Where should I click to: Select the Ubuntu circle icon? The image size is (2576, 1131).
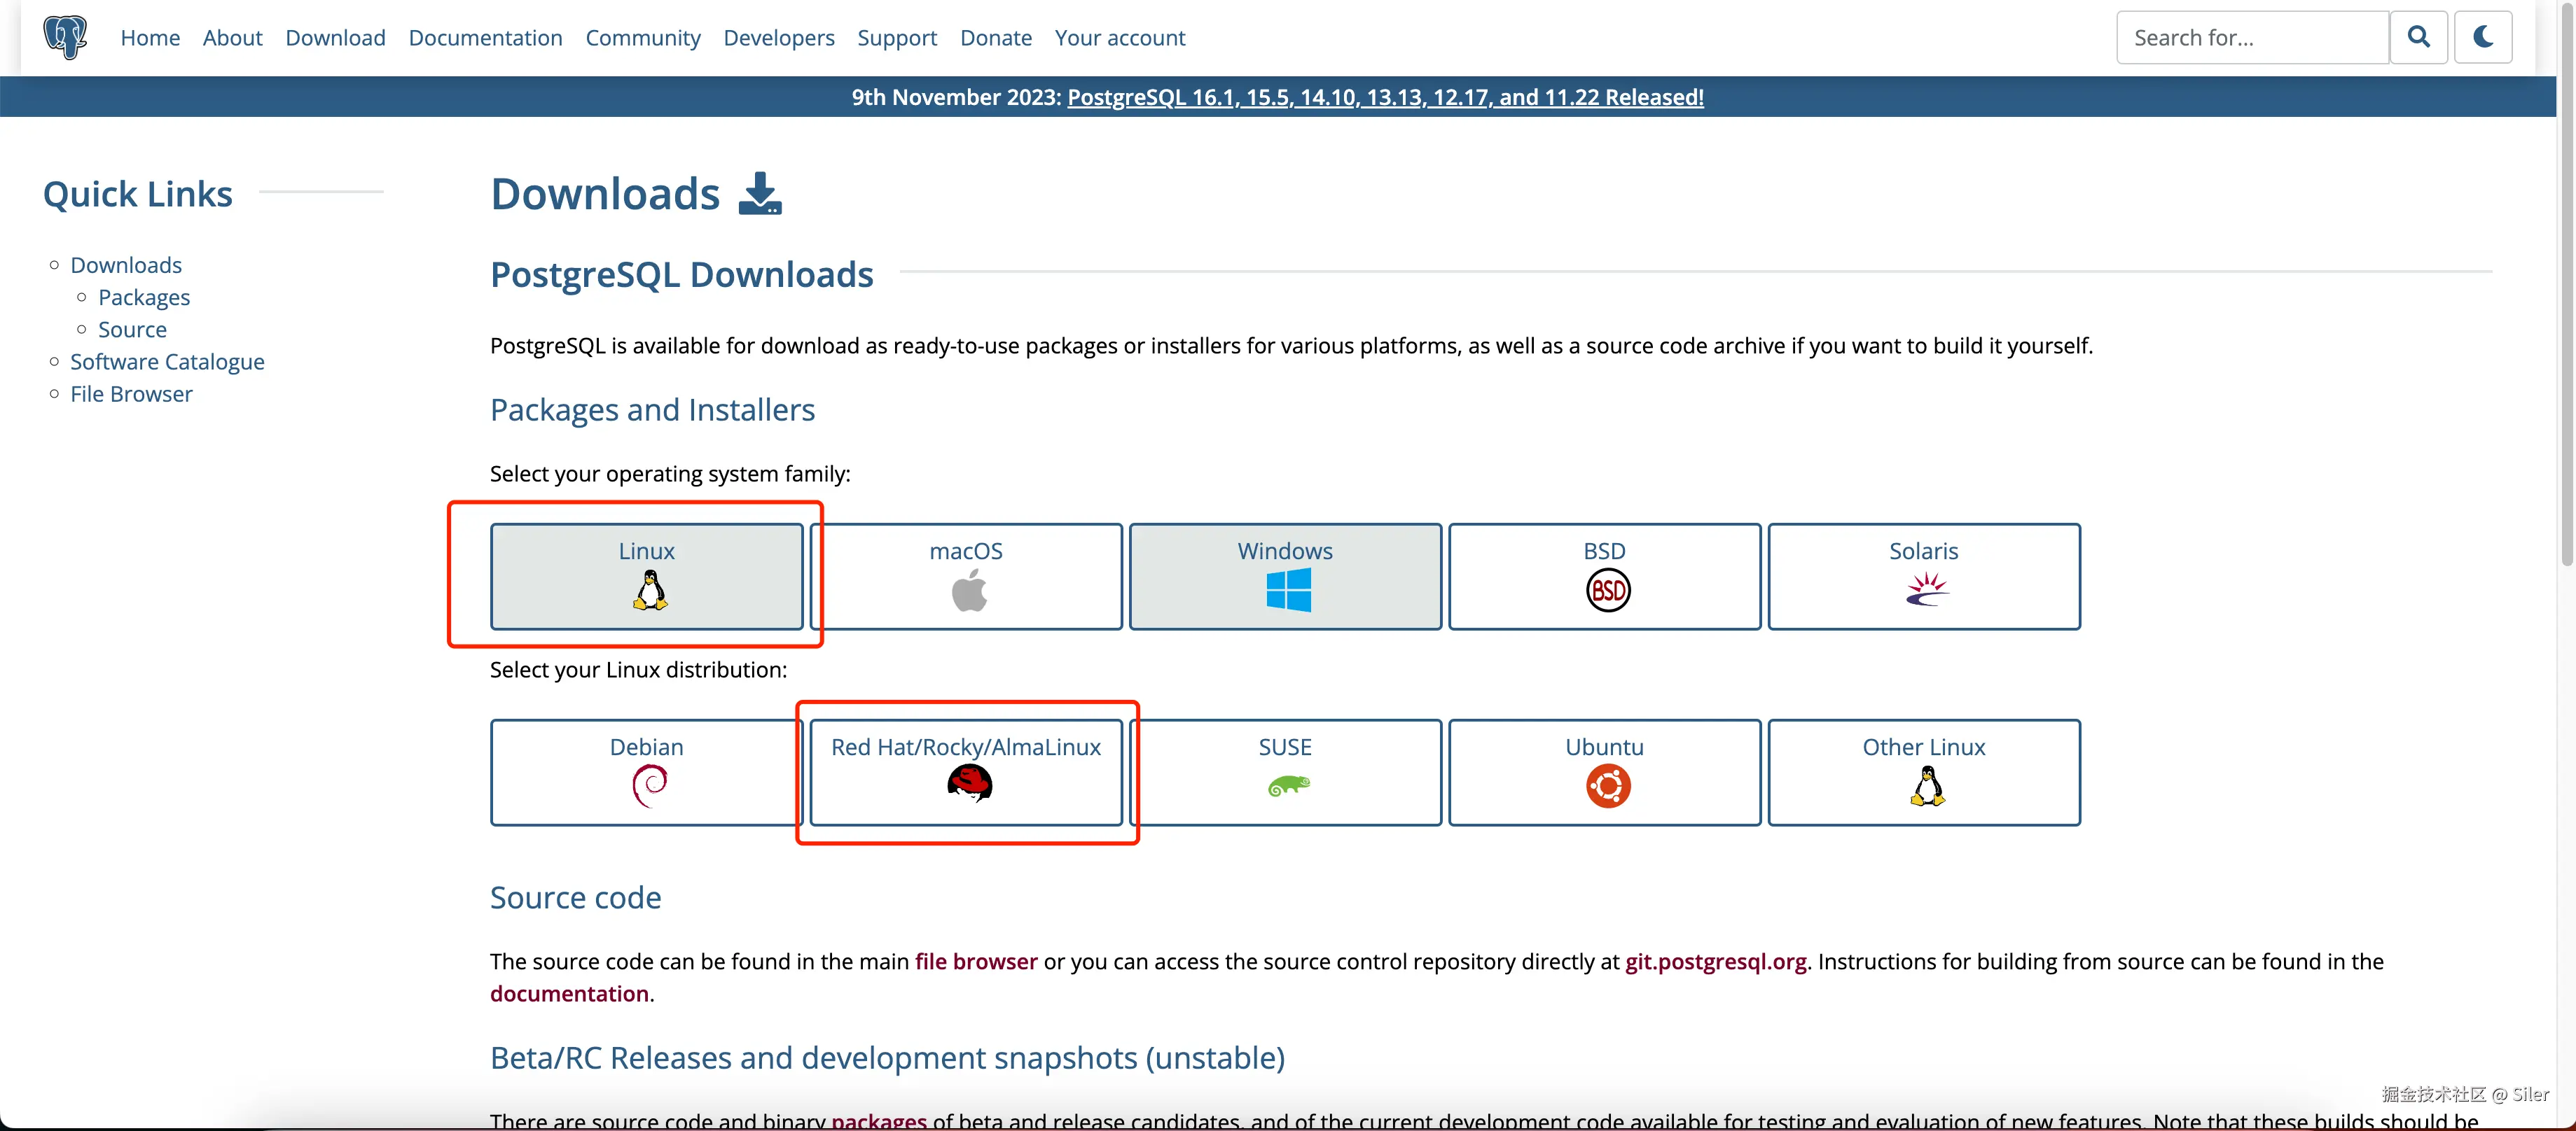click(1605, 785)
